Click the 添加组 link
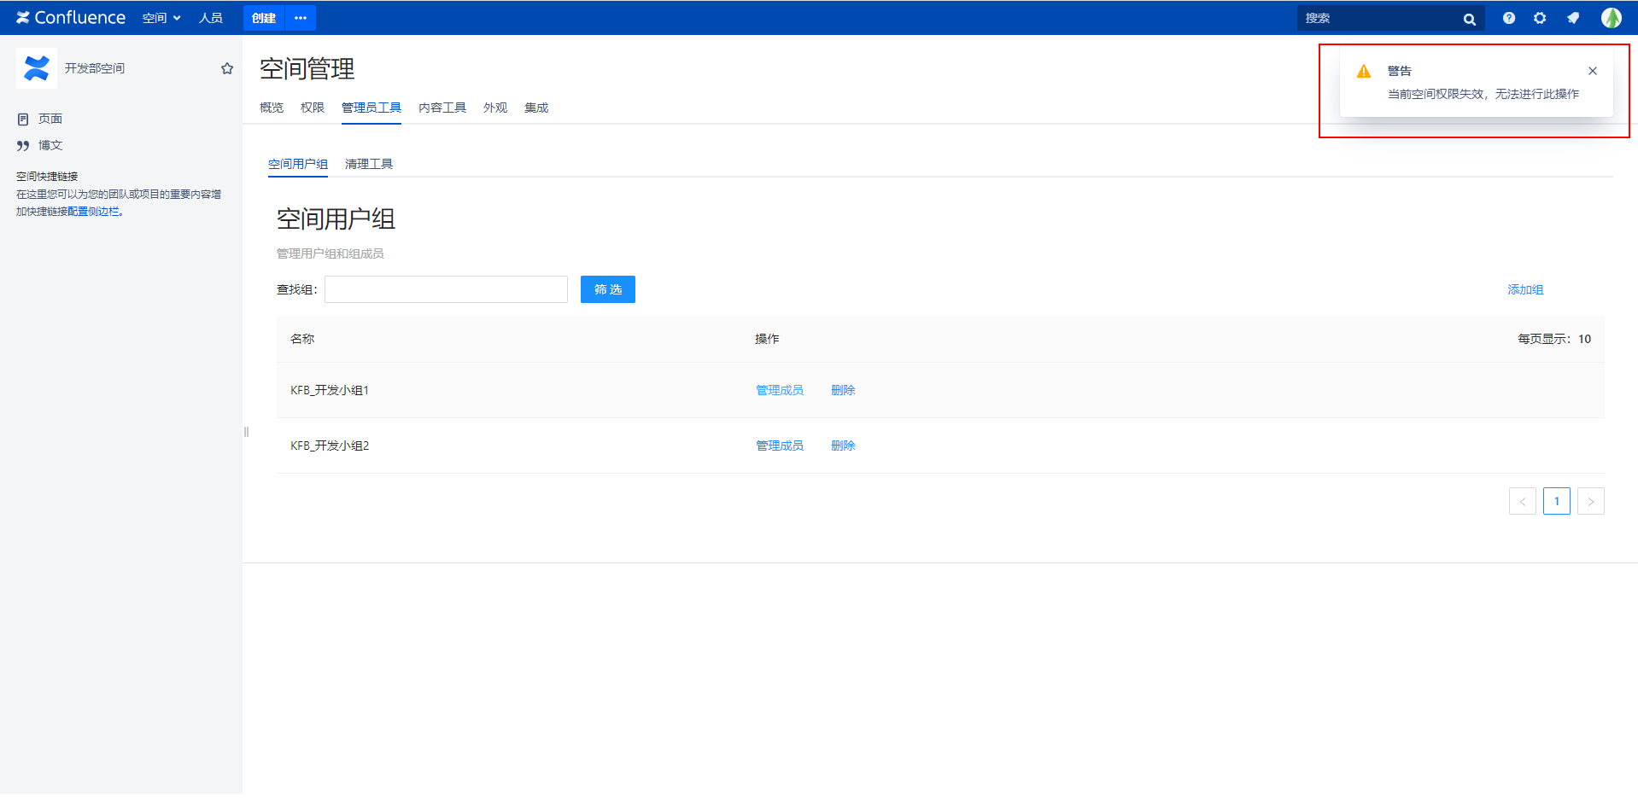Image resolution: width=1638 pixels, height=798 pixels. click(x=1524, y=289)
